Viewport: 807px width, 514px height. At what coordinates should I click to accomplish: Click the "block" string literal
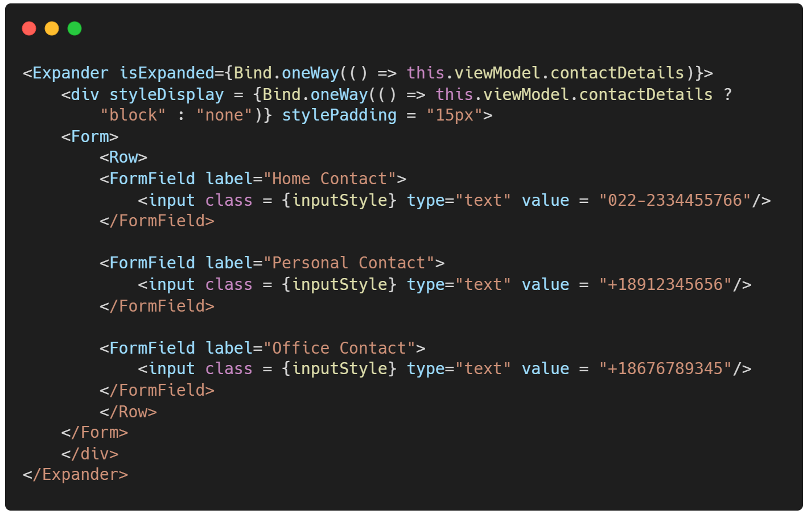coord(133,115)
